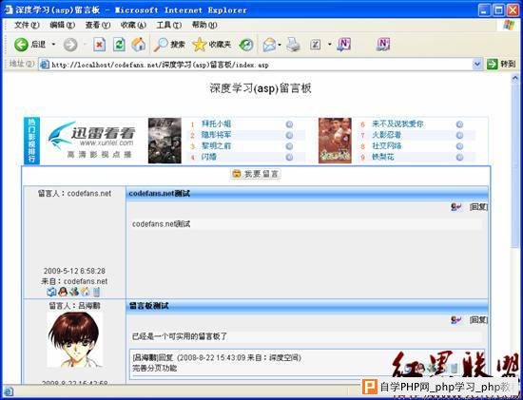Open the 黎明之前 movie link
523x400 pixels.
216,146
